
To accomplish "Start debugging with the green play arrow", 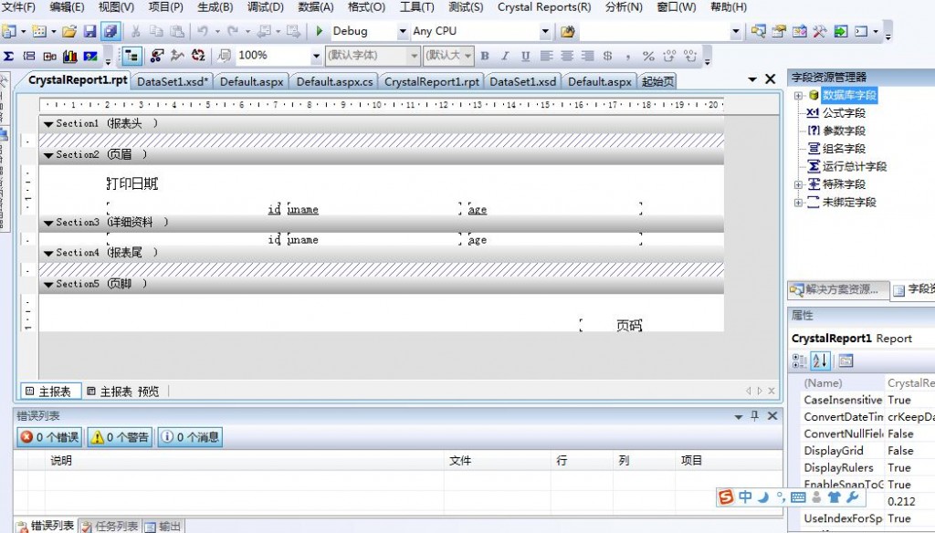I will point(320,30).
